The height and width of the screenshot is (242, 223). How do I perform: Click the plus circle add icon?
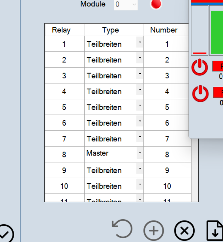coord(154,231)
